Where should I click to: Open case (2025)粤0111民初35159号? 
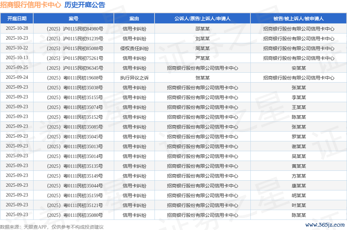click(74, 195)
